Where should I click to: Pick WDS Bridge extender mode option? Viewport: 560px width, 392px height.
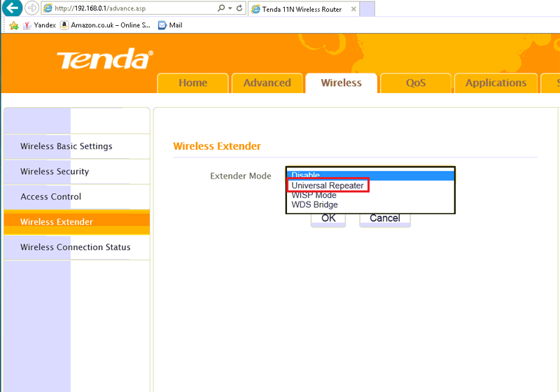(314, 205)
